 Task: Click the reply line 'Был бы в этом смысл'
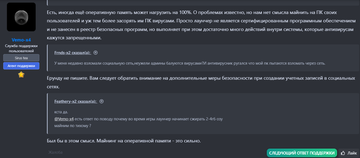tap(124, 141)
